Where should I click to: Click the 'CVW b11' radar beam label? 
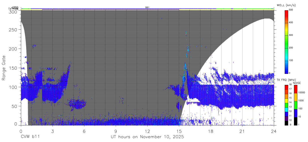[x=30, y=137]
